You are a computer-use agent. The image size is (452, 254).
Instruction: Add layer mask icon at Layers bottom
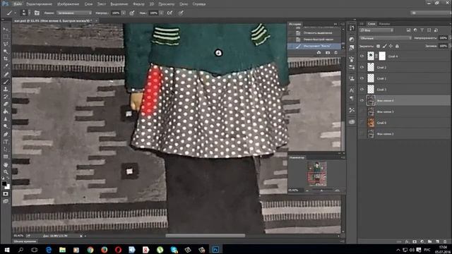415,241
